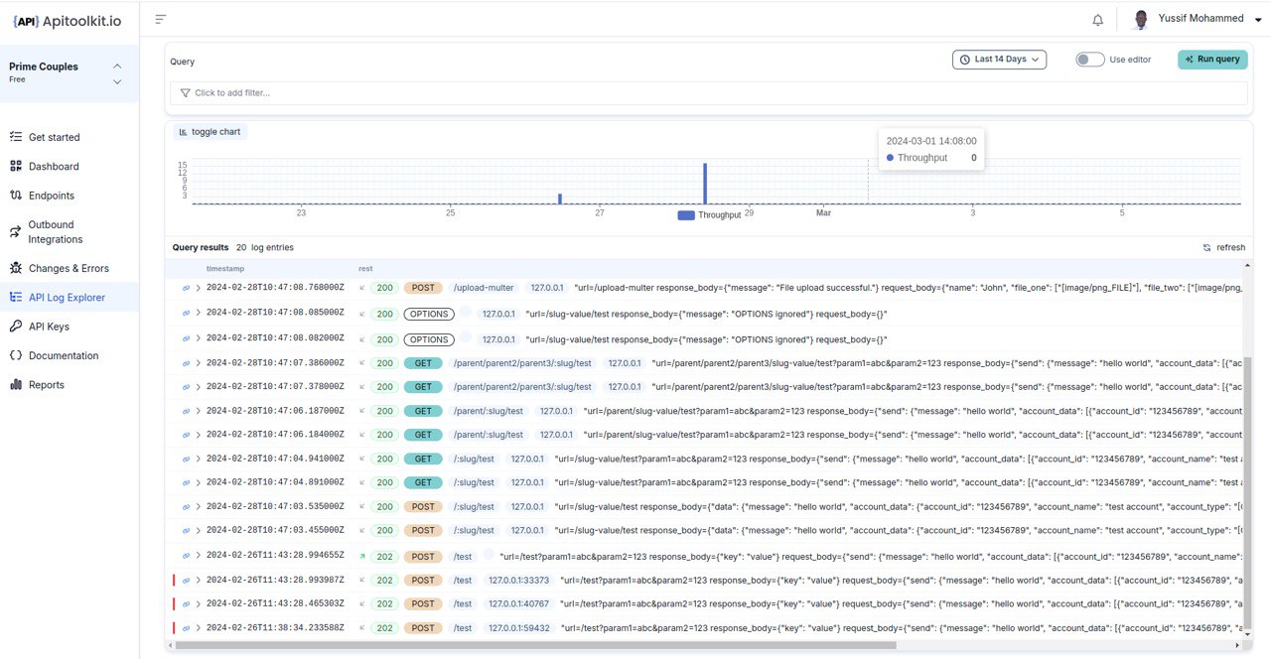Expand the first POST log row

[x=198, y=287]
